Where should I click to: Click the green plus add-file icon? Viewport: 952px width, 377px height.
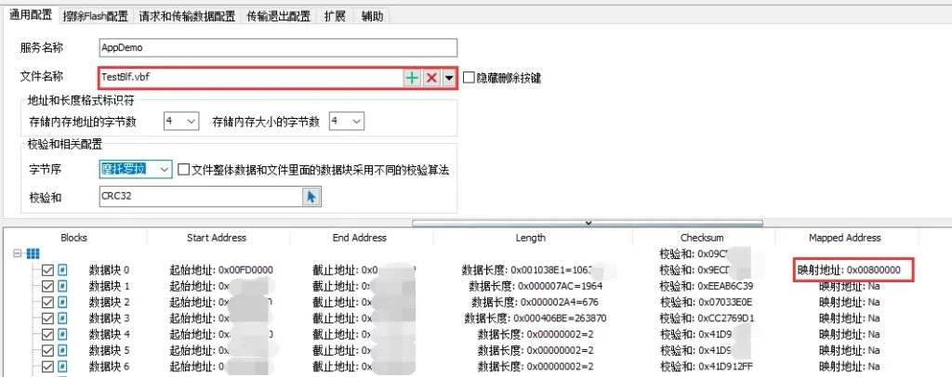(412, 78)
